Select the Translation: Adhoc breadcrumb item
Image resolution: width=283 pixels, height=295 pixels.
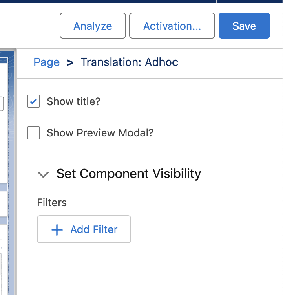(x=129, y=62)
